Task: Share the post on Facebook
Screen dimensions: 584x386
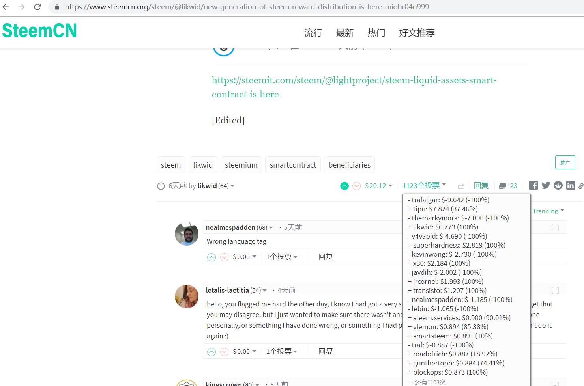Action: tap(533, 185)
